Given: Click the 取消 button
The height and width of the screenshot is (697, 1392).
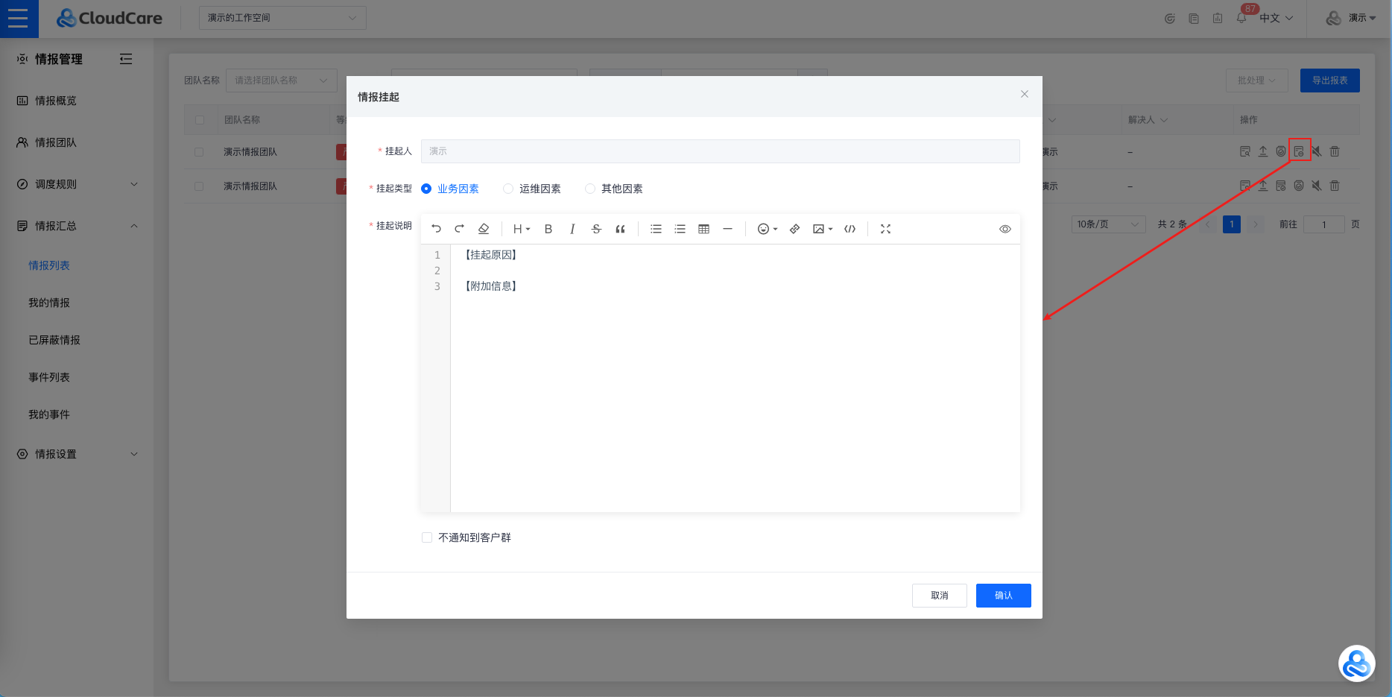Looking at the screenshot, I should (939, 596).
